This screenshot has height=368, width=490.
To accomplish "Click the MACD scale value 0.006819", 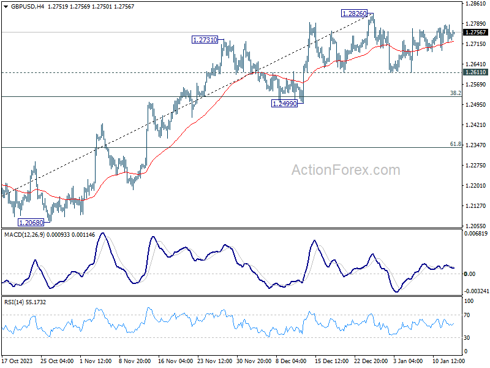I will point(476,234).
